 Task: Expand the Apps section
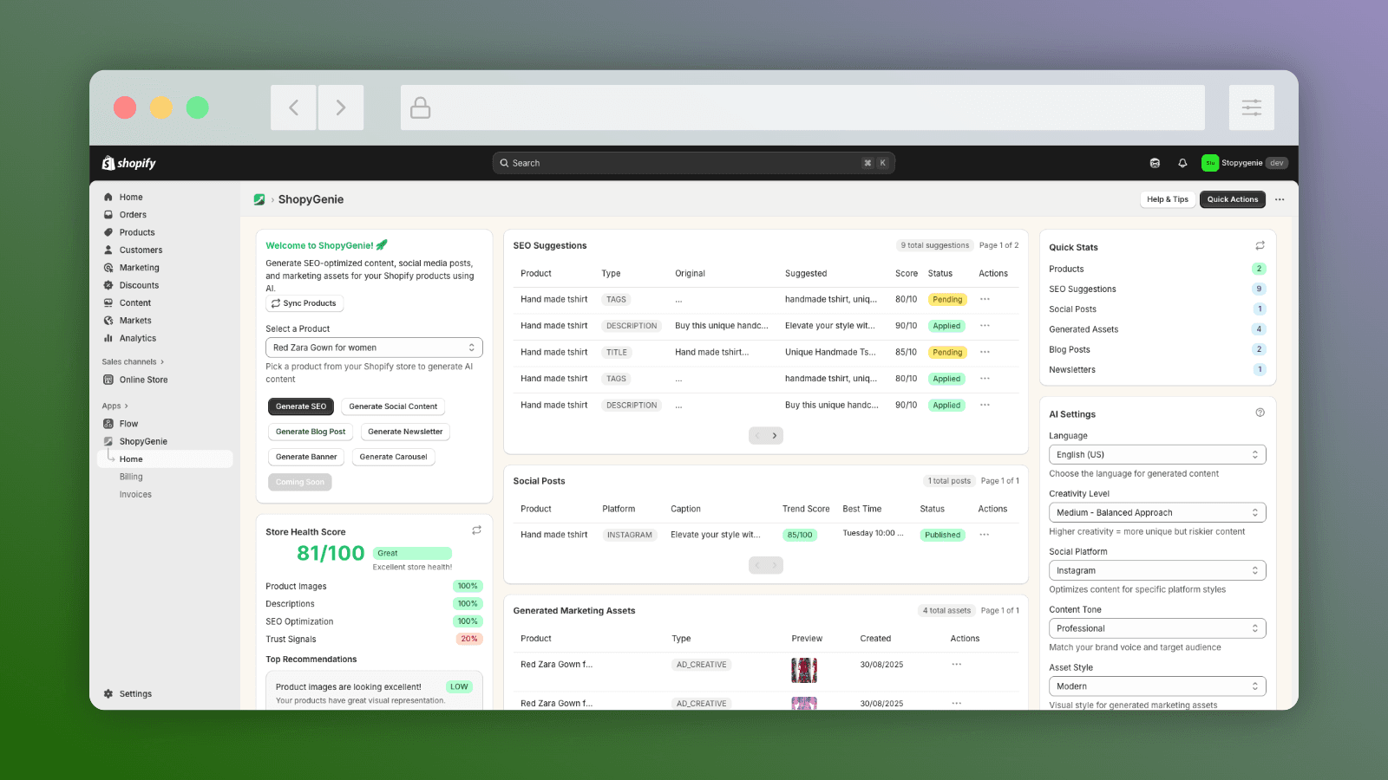pos(115,406)
